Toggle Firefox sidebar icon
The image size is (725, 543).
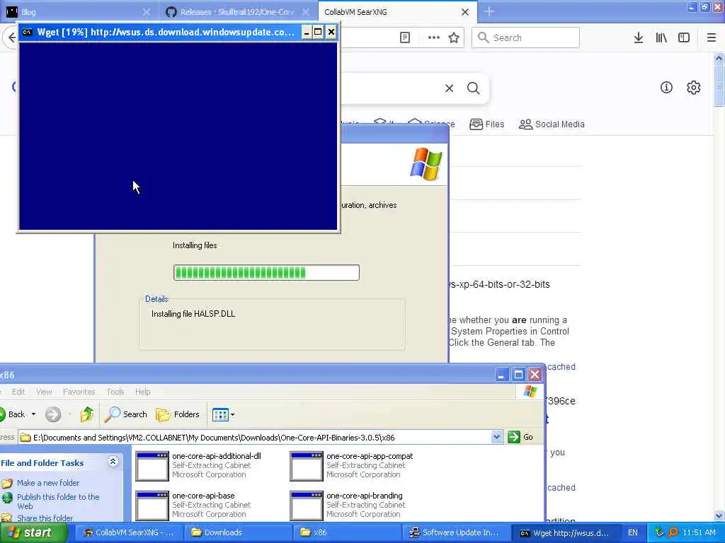click(x=684, y=38)
